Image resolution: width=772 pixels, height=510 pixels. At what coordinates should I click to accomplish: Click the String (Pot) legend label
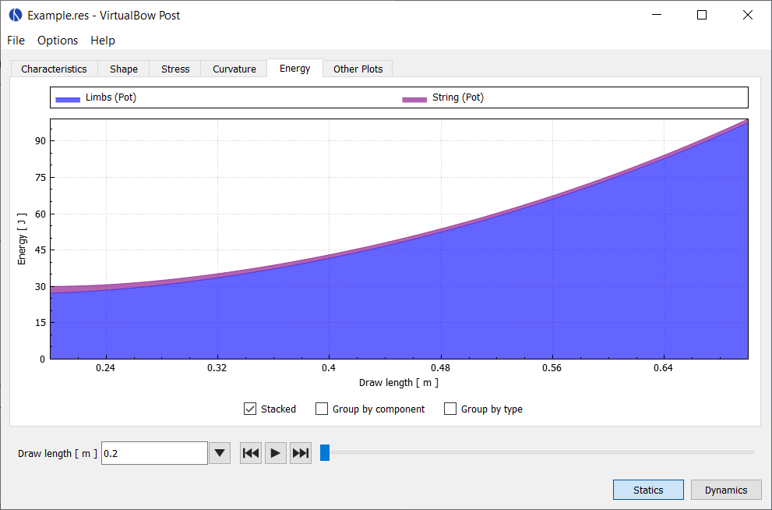(458, 97)
